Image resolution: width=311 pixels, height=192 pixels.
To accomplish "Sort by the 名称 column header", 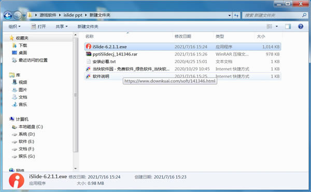I will coord(89,36).
